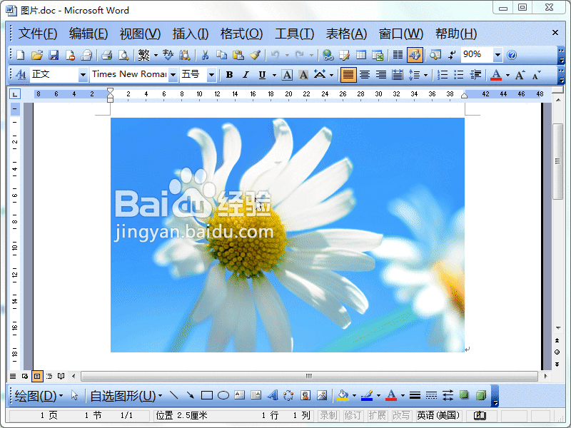571x428 pixels.
Task: Click the 修订 status bar indicator
Action: [x=353, y=415]
